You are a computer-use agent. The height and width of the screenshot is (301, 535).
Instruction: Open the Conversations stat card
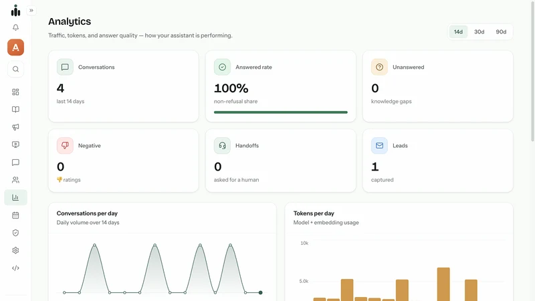click(124, 86)
